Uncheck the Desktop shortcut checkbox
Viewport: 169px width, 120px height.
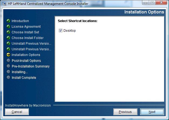coord(60,30)
